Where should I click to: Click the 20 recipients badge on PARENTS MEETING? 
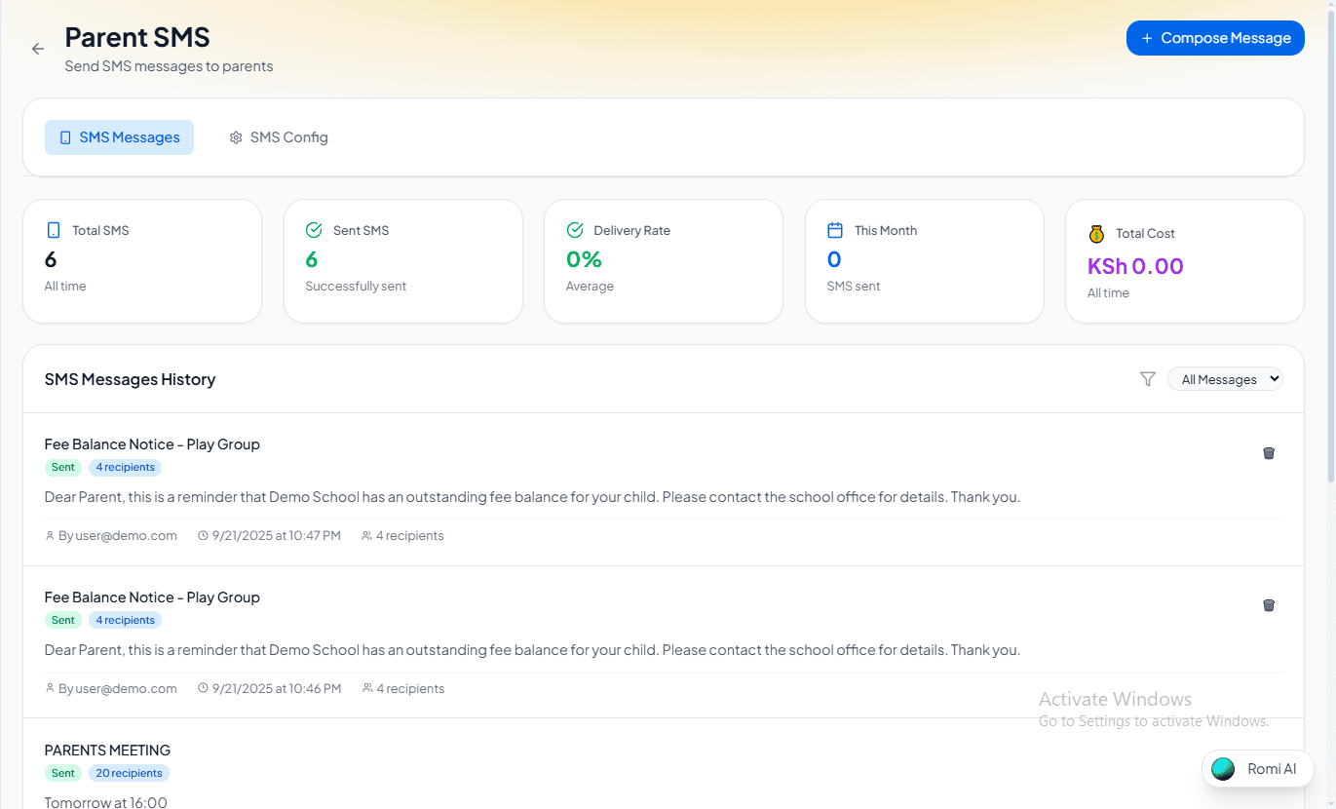(x=129, y=773)
